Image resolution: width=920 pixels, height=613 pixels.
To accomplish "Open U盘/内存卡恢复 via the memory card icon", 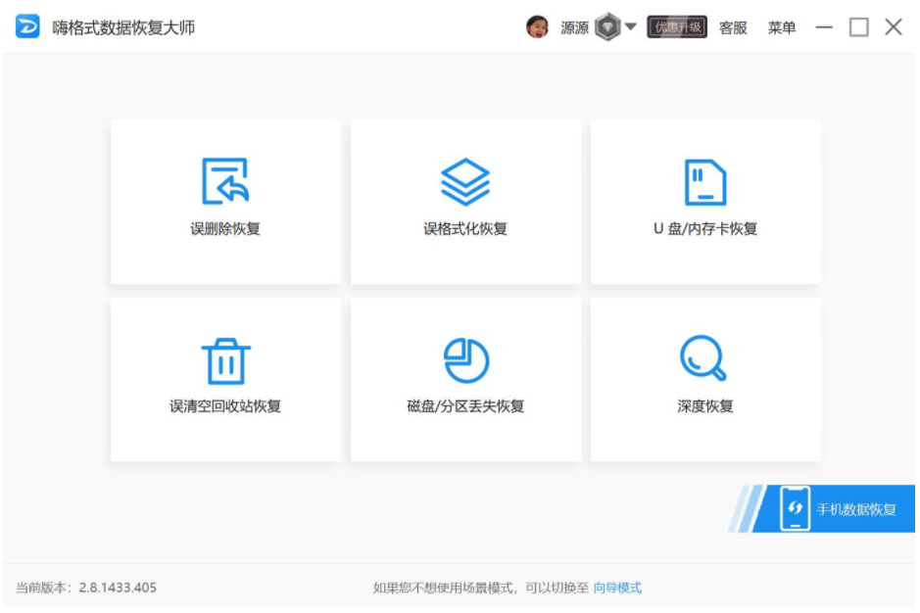I will click(x=705, y=181).
